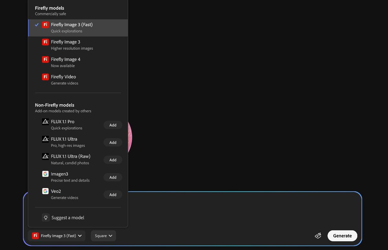388x250 pixels.
Task: Click the 'Now available' description text
Action: point(63,66)
